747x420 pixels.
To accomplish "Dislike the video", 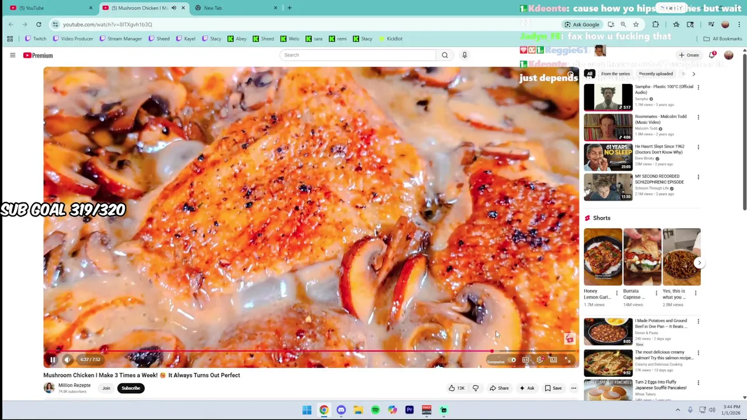I will [476, 388].
